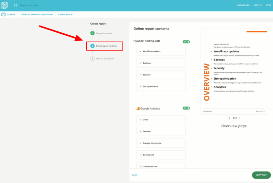Click the search magnifier icon
The height and width of the screenshot is (183, 273).
pos(16,5)
